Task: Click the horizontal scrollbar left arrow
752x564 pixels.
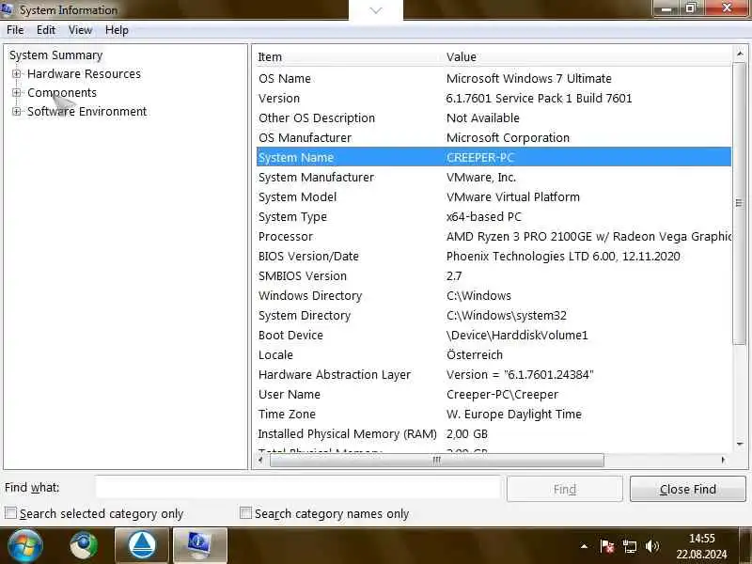Action: (260, 460)
